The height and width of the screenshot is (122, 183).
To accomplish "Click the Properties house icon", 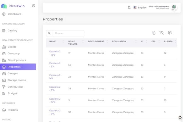I will (4, 67).
